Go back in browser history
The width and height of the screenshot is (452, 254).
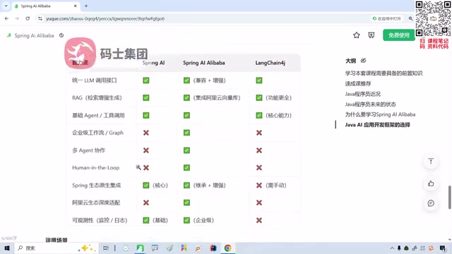pos(6,19)
